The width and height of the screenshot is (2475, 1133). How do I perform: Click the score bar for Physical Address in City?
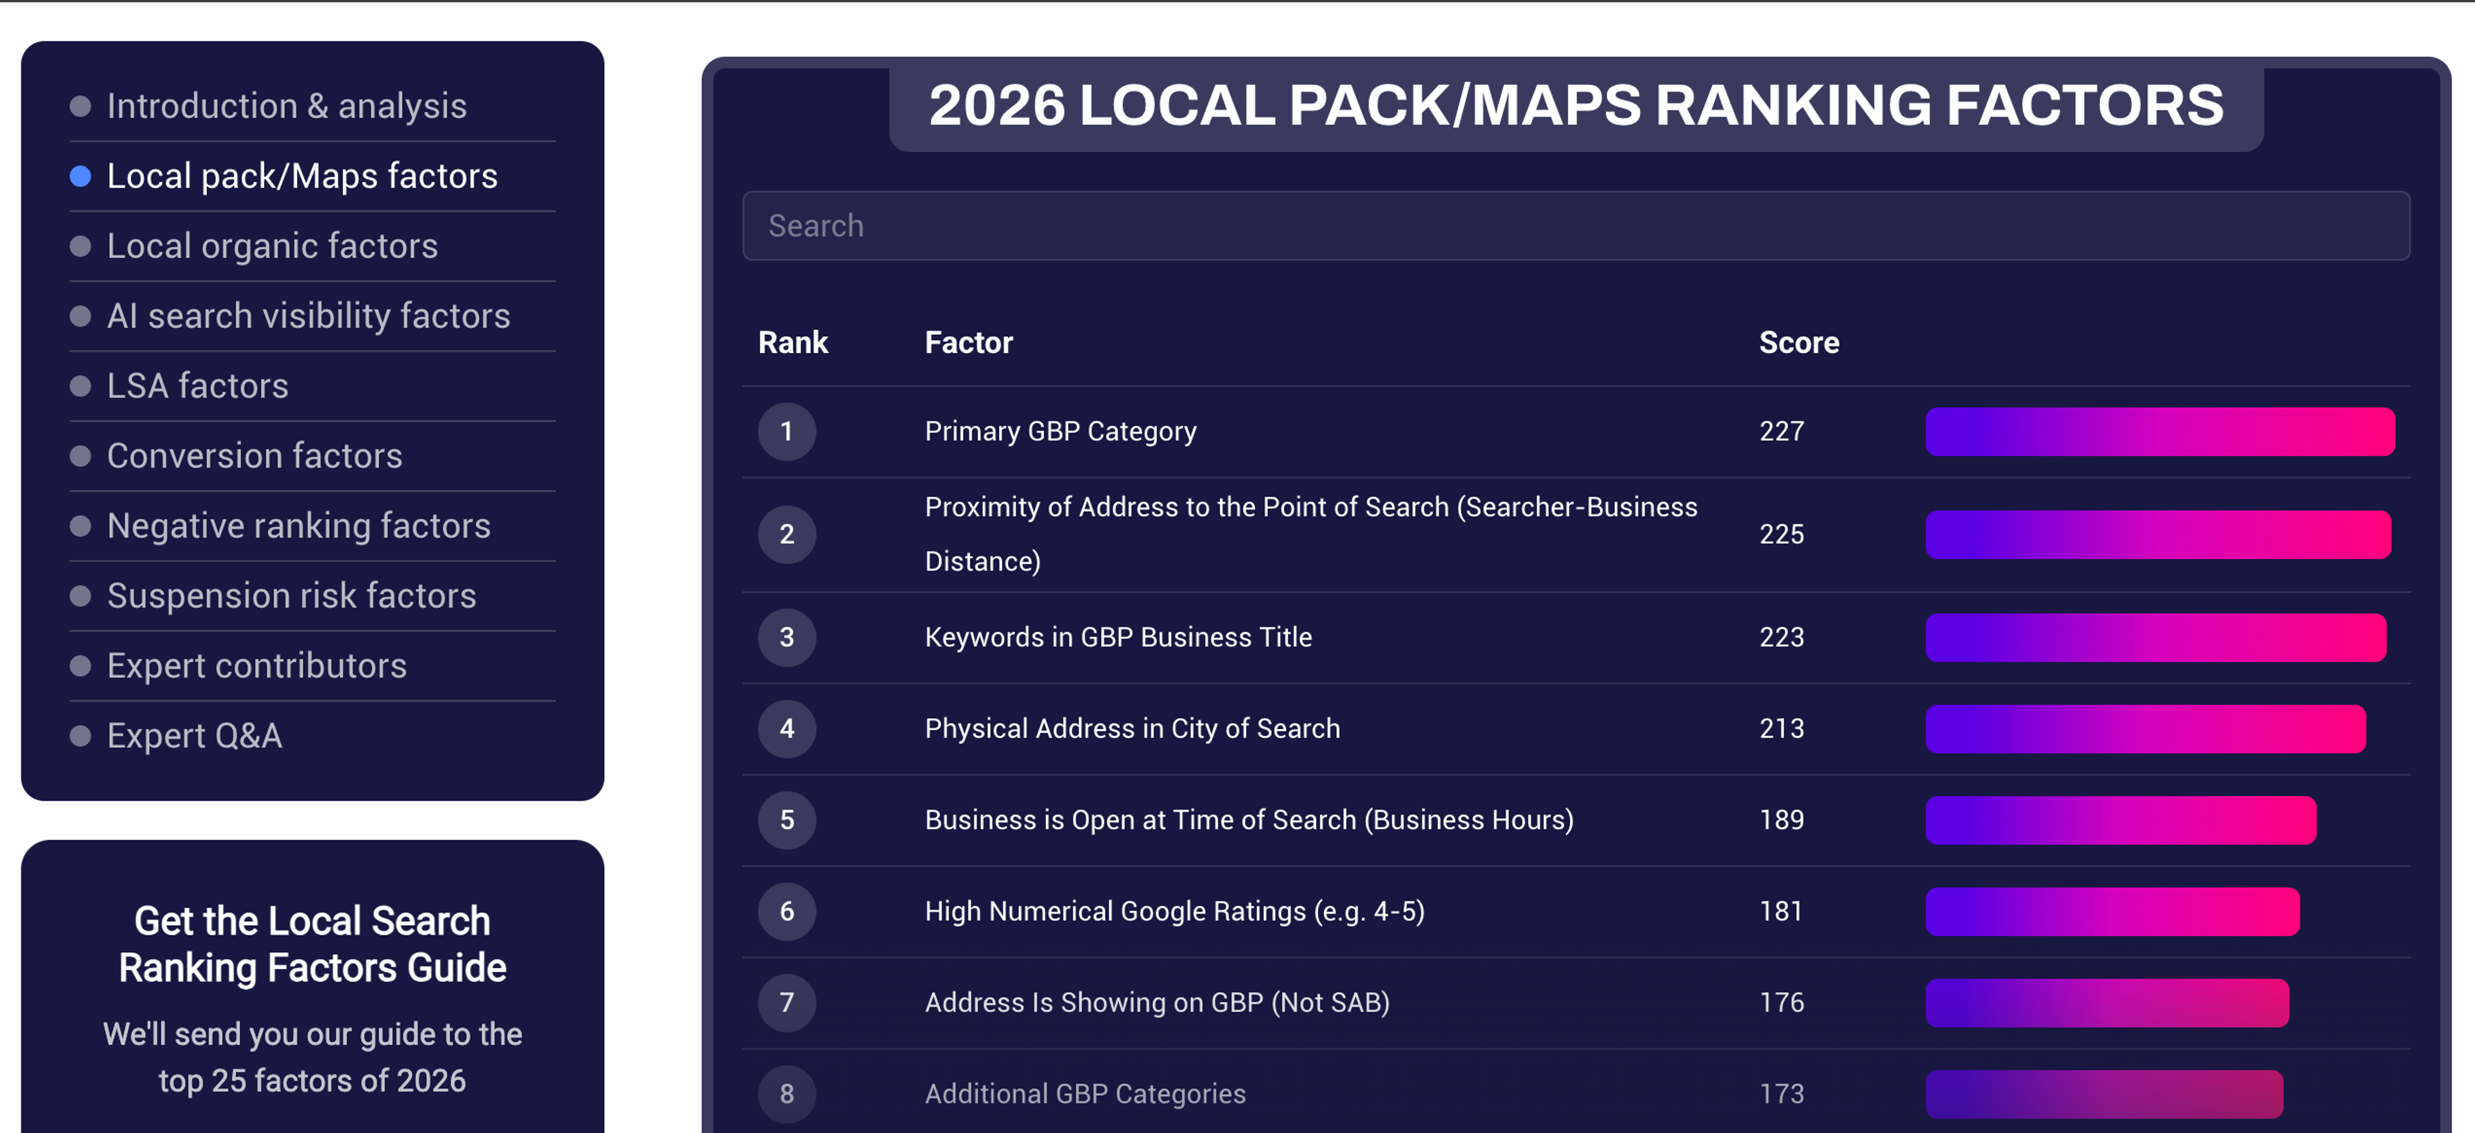[x=2146, y=728]
